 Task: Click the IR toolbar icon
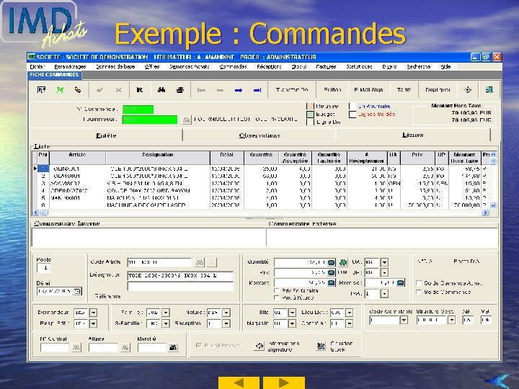coord(139,89)
